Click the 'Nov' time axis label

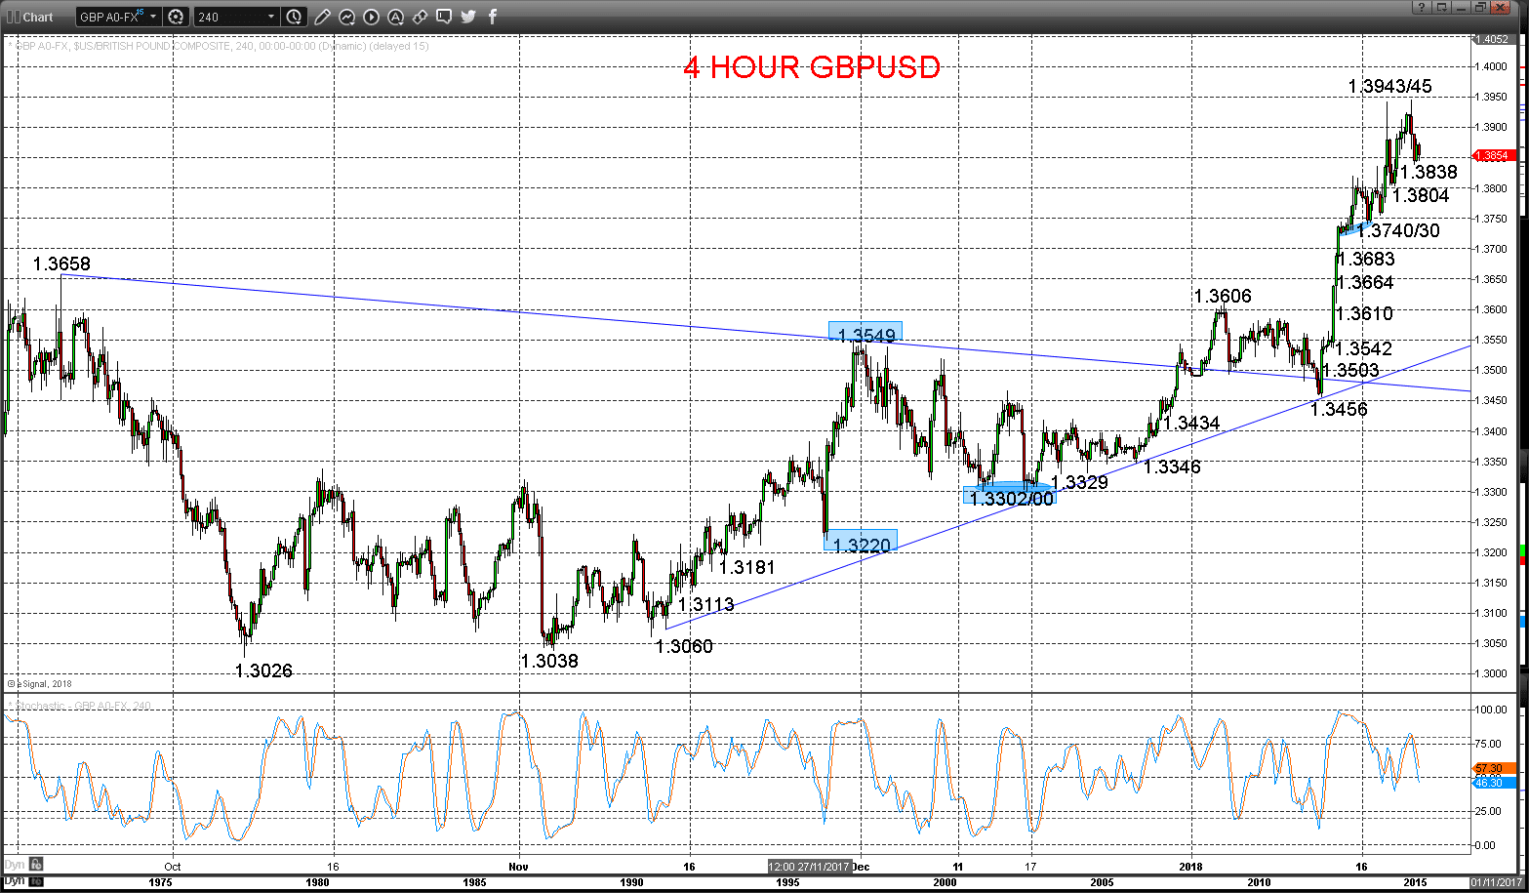[x=518, y=866]
